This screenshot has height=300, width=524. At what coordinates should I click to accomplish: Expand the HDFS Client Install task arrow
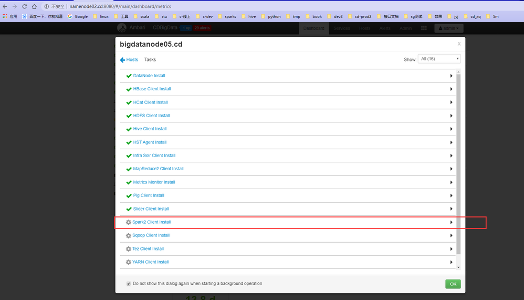(451, 116)
